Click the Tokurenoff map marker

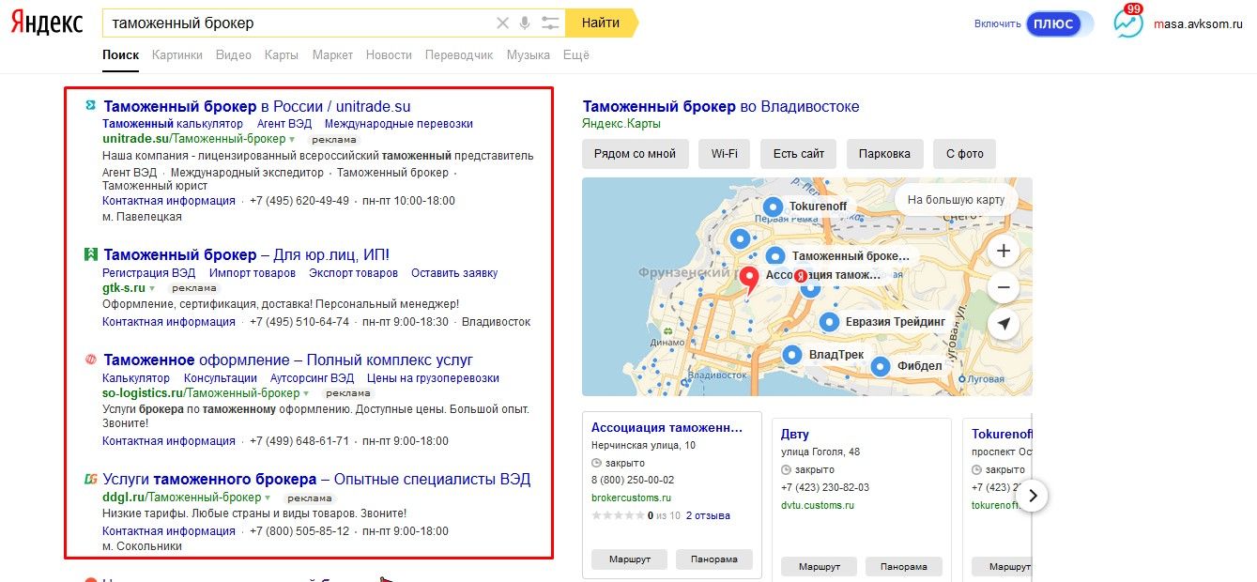click(773, 207)
